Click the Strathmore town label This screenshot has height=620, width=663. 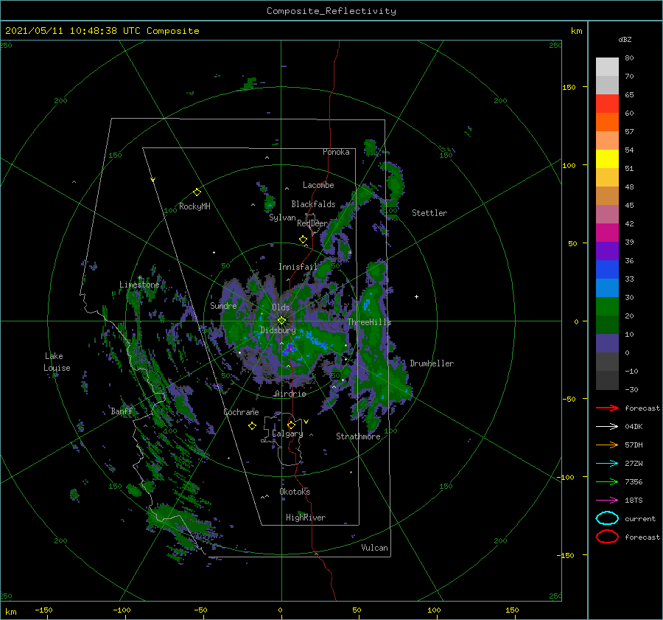click(358, 436)
